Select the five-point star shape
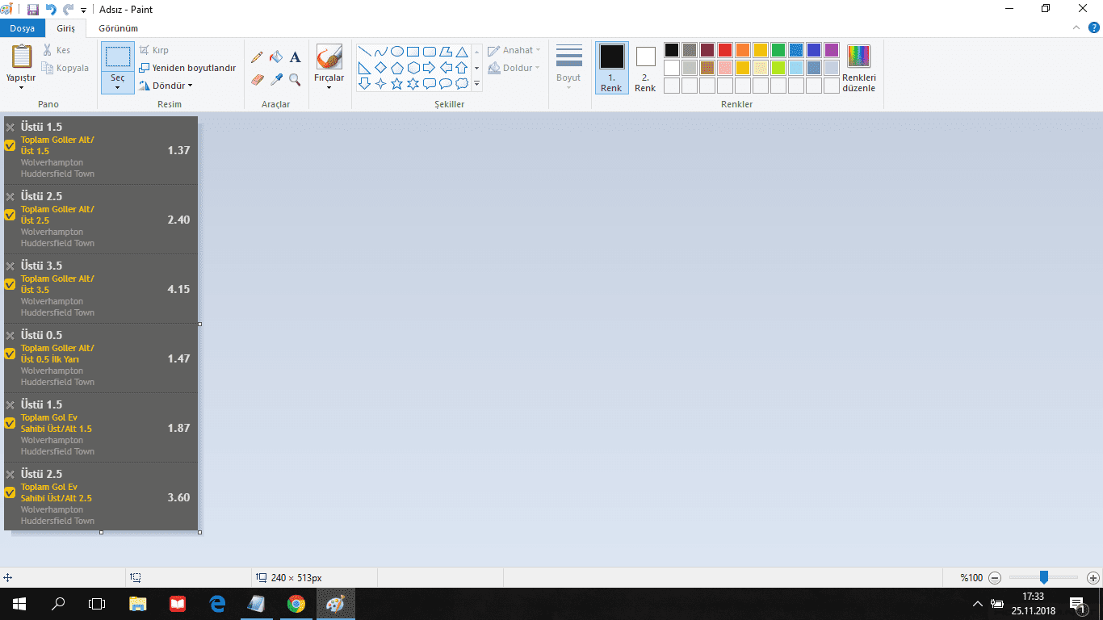The width and height of the screenshot is (1103, 620). tap(397, 83)
